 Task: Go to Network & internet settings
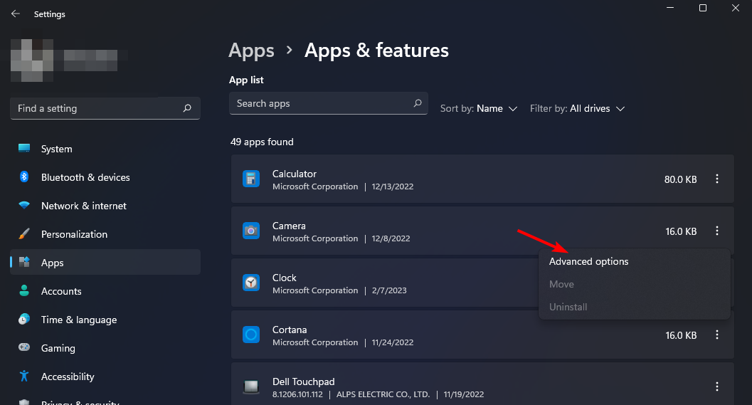click(83, 206)
